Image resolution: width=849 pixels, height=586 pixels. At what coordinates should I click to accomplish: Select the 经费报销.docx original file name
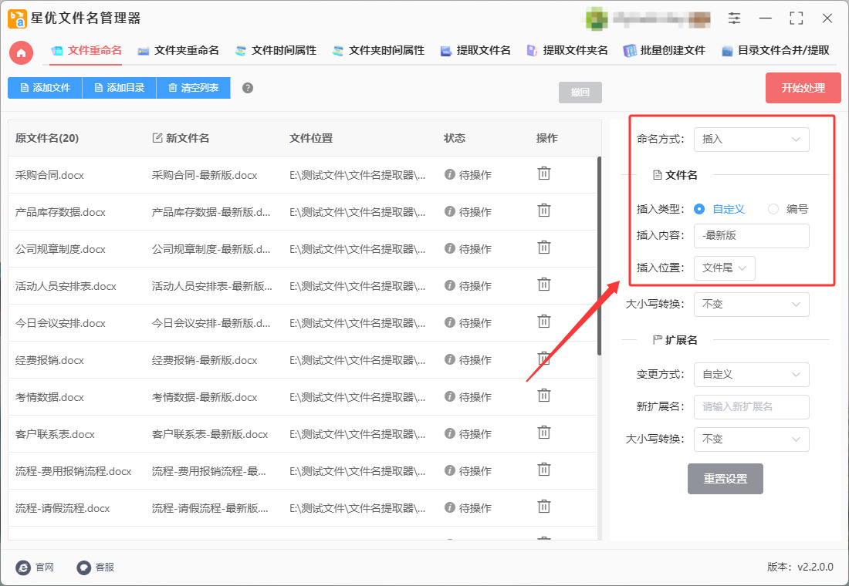[x=50, y=360]
